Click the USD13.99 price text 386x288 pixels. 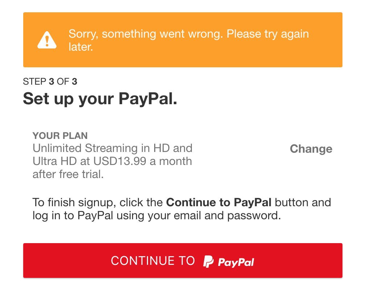(124, 161)
